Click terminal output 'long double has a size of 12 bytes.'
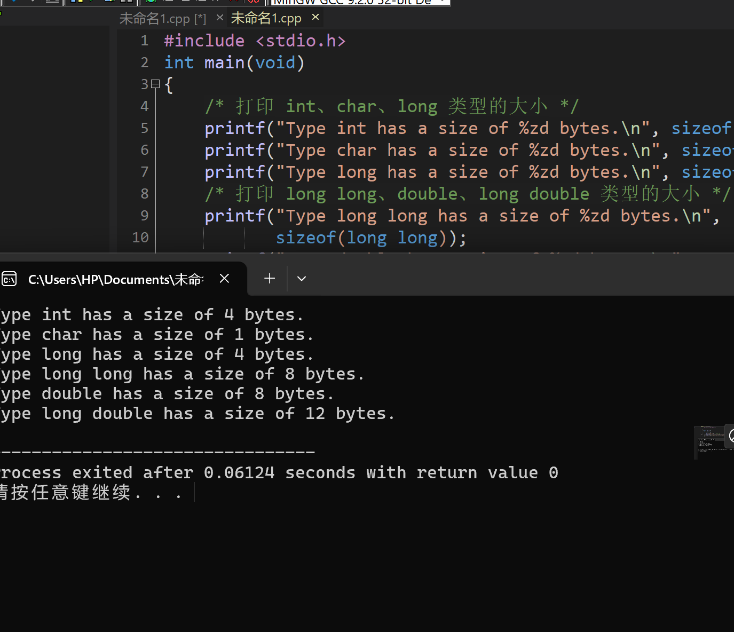Image resolution: width=734 pixels, height=632 pixels. coord(218,414)
